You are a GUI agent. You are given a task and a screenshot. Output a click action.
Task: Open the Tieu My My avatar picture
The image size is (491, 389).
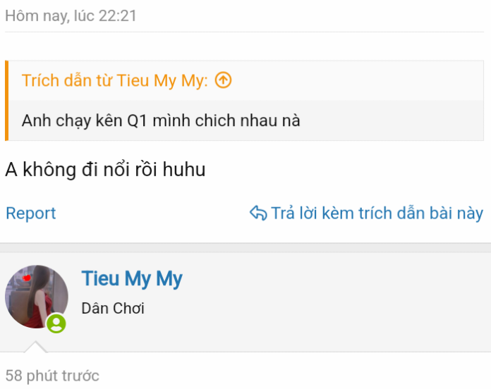tap(37, 297)
